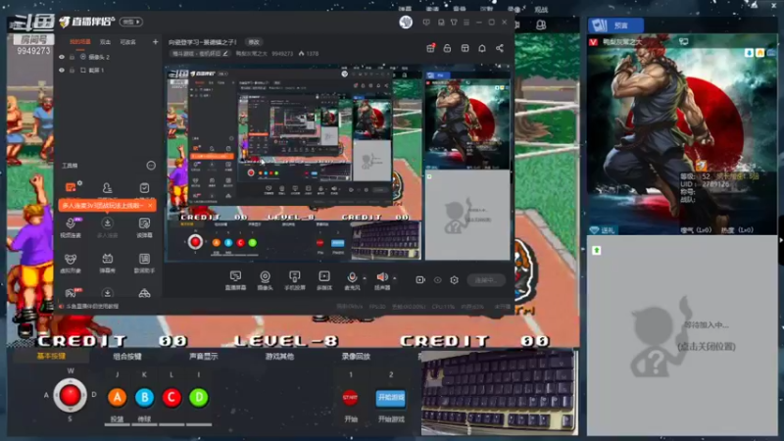Open the multimedia source tool

point(324,280)
